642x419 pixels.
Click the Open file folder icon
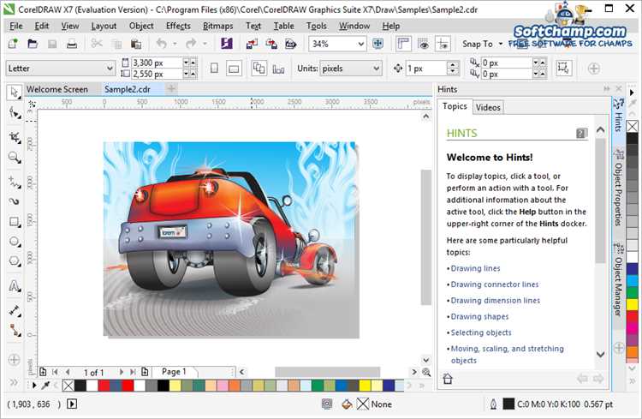[33, 44]
